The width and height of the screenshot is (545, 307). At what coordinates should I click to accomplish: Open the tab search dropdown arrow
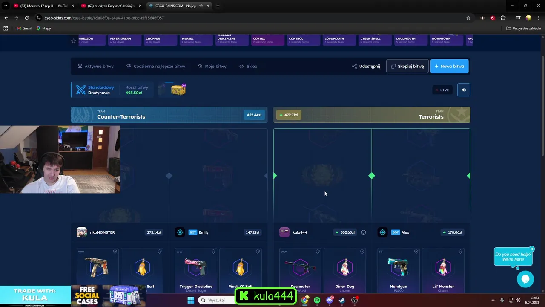6,6
